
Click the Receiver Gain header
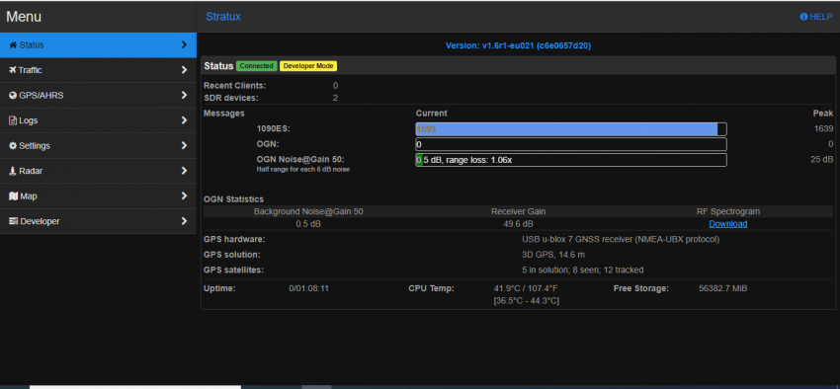click(x=519, y=212)
